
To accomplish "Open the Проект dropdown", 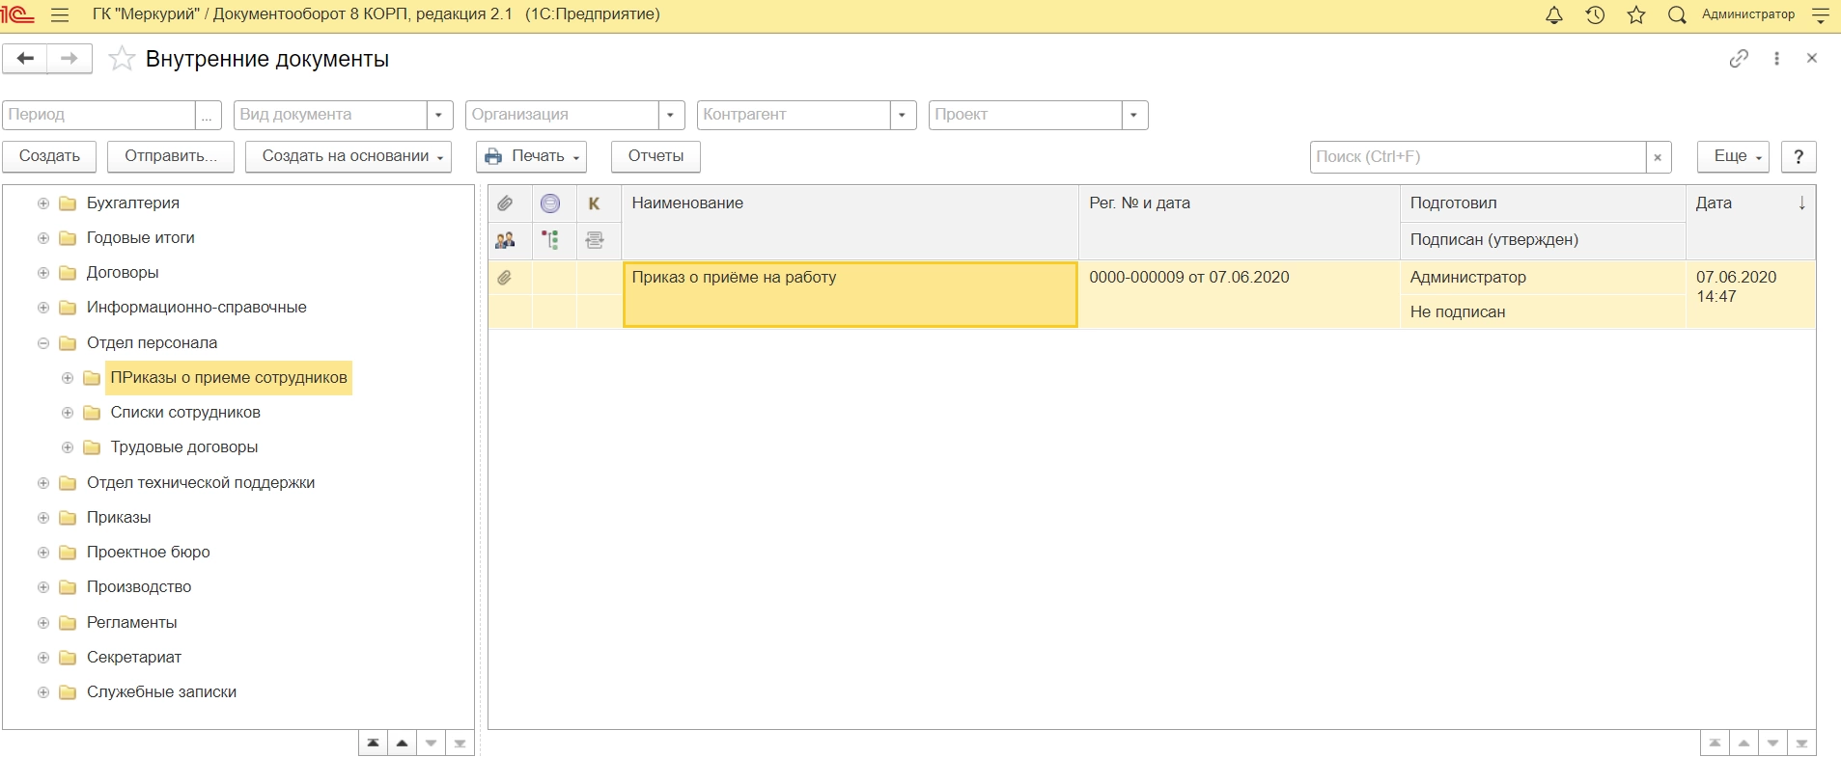I will click(x=1134, y=115).
